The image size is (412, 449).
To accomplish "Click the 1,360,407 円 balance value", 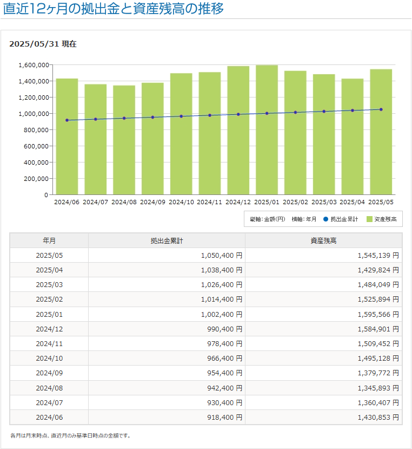I will (x=378, y=402).
